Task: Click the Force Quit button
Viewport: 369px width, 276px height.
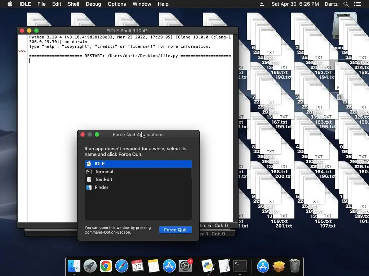Action: (x=175, y=230)
